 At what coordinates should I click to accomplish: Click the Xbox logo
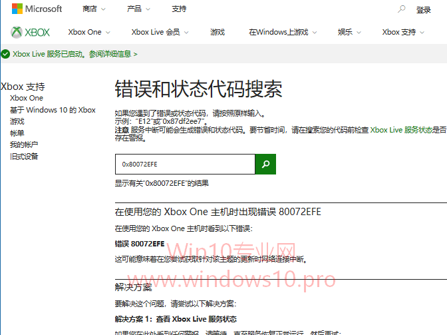(30, 32)
